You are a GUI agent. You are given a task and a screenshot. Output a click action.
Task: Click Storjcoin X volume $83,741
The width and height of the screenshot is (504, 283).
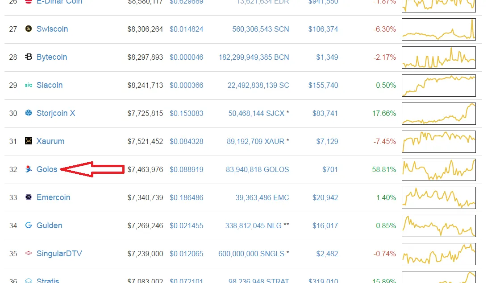point(325,113)
